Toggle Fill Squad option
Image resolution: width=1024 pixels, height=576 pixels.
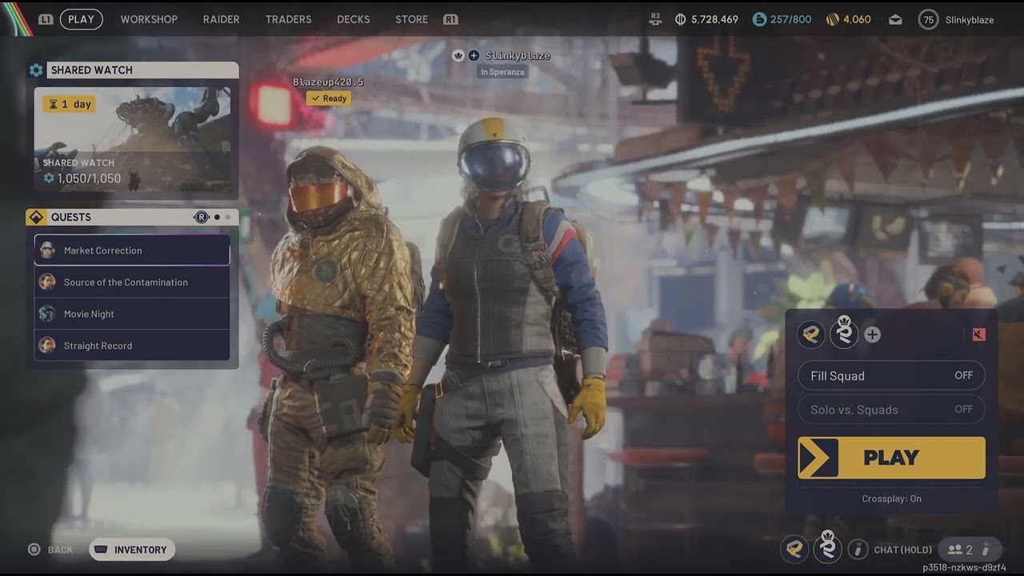click(x=891, y=375)
